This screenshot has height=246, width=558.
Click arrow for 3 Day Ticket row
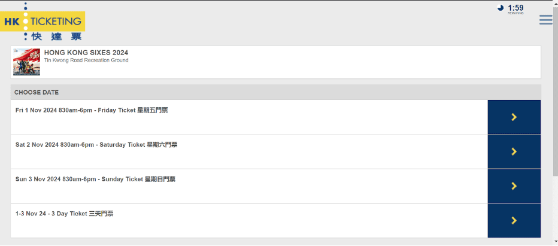[514, 221]
